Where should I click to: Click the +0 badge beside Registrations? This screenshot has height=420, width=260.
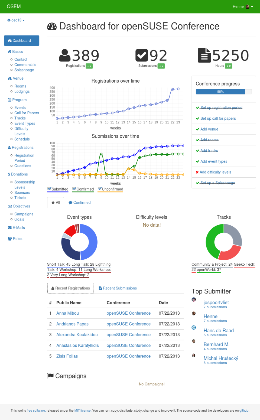pos(89,66)
